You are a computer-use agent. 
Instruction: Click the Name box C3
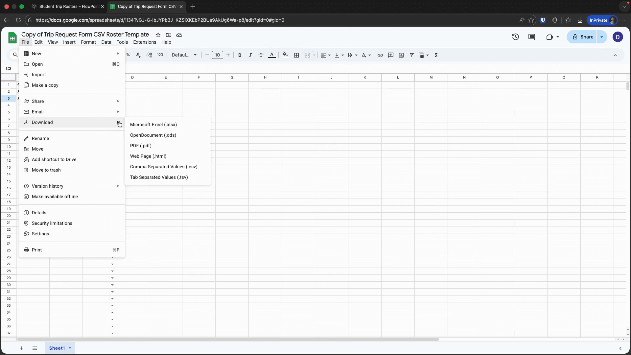9,68
